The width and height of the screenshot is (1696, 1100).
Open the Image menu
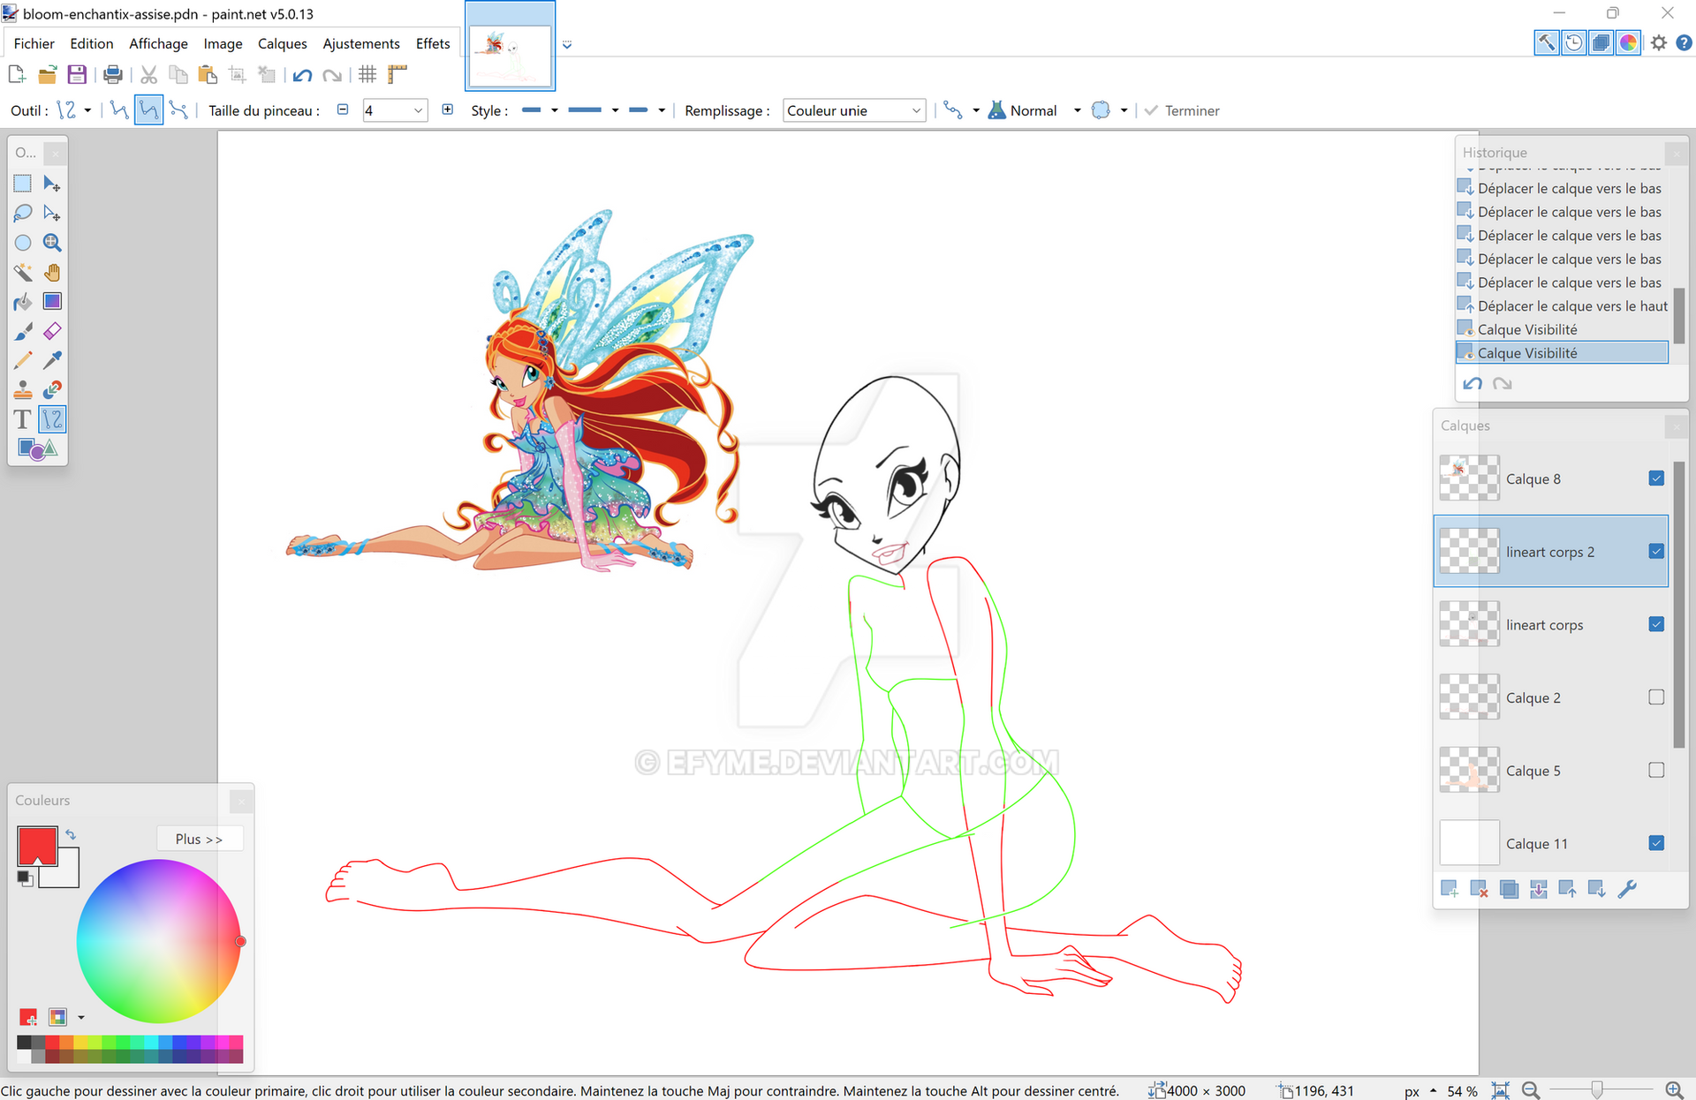pos(223,43)
